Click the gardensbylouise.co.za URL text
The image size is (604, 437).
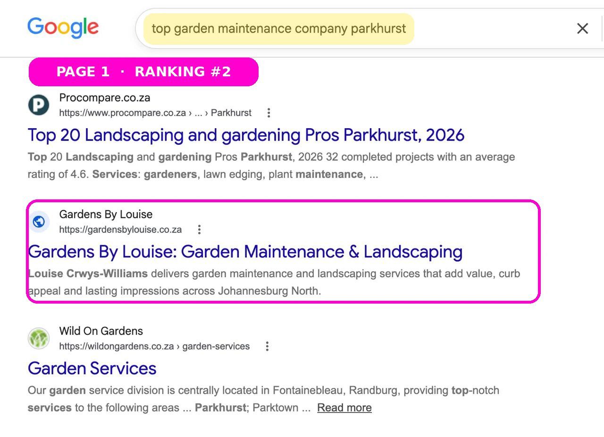[120, 230]
